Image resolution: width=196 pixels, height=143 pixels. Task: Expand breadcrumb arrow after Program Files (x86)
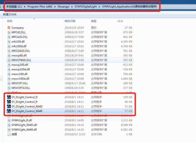[x=55, y=6]
